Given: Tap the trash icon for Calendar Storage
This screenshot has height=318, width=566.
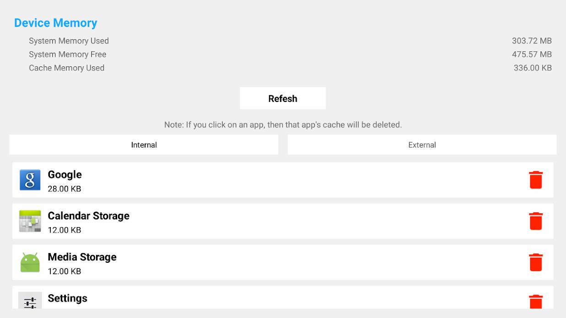Looking at the screenshot, I should 536,221.
